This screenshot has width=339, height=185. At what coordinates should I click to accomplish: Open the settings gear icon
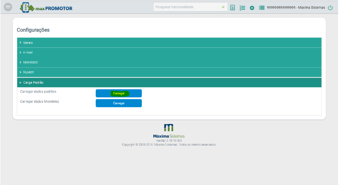point(252,8)
